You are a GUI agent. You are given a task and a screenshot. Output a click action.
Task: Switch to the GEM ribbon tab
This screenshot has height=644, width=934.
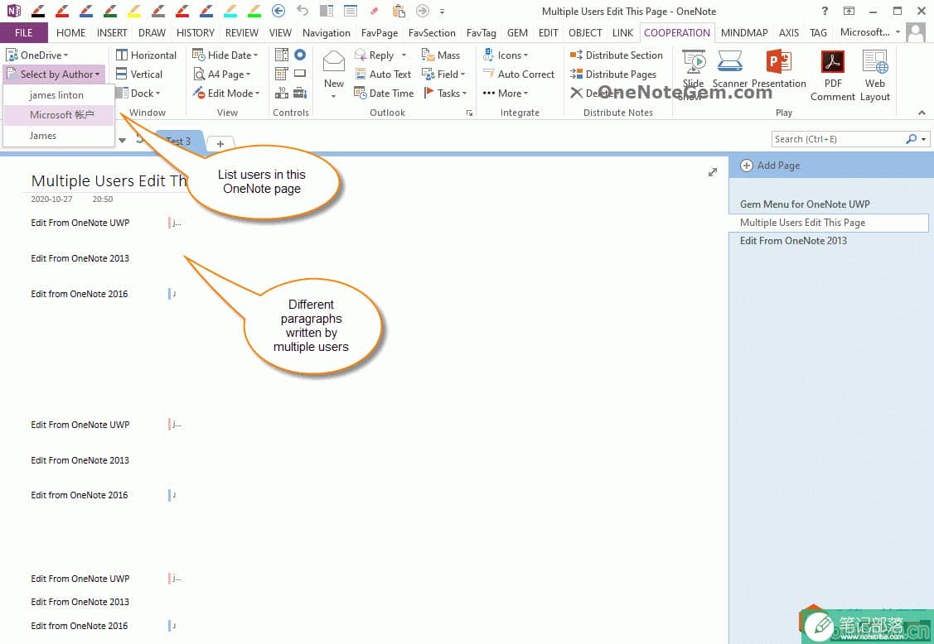pos(517,33)
